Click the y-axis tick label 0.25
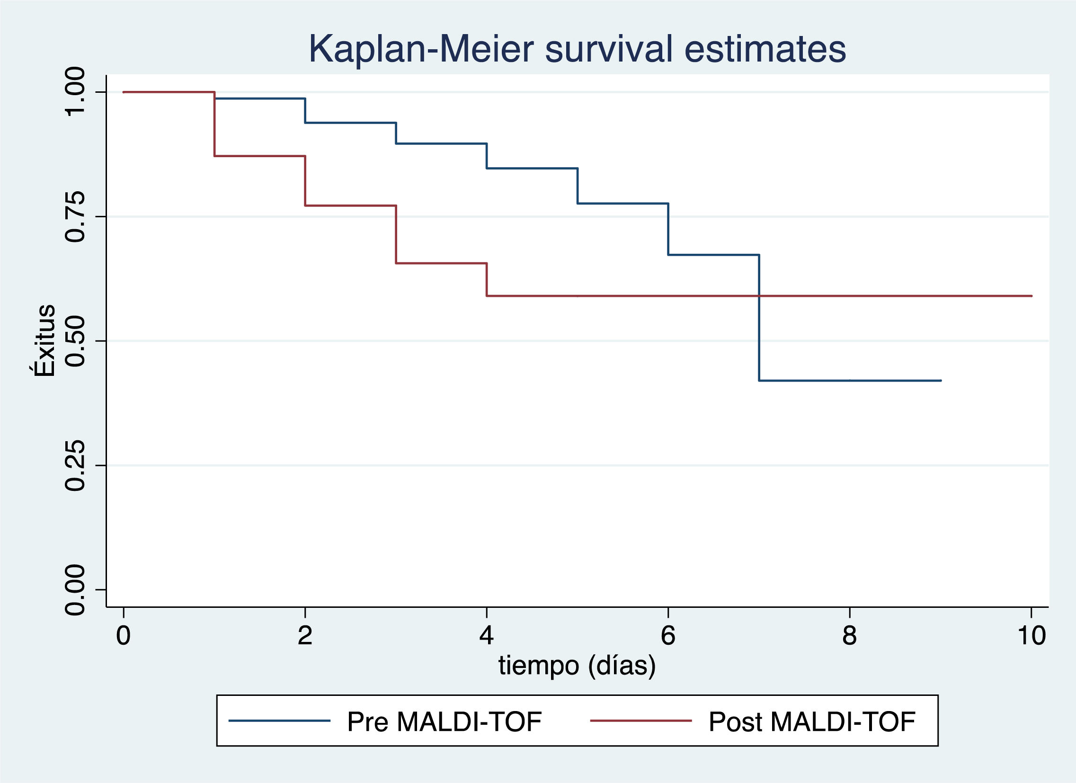Viewport: 1076px width, 783px height. [75, 465]
